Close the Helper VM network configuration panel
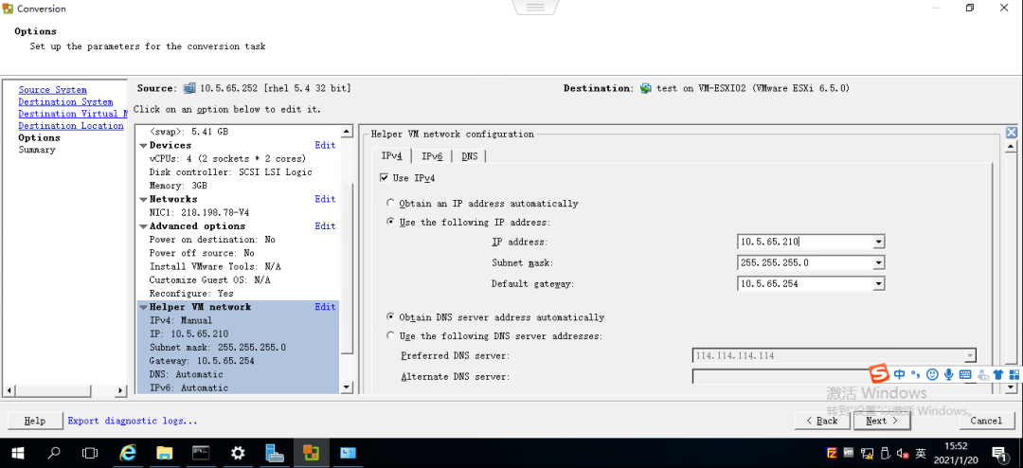 (1012, 133)
